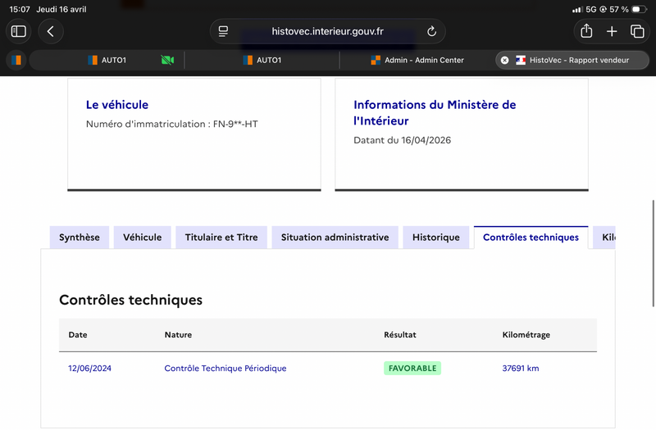Add a new tab with plus icon
The image size is (656, 430).
612,31
